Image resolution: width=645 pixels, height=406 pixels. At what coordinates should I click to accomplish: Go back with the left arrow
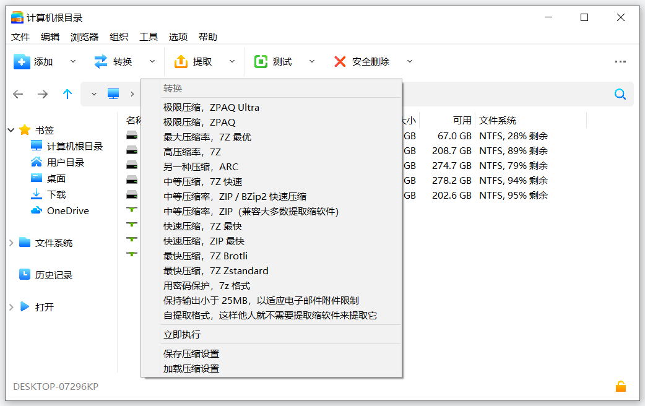(18, 94)
